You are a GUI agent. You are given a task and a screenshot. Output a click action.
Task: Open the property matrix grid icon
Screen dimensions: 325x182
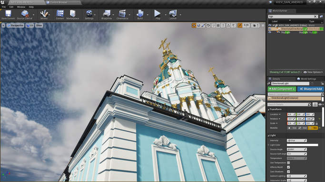pyautogui.click(x=315, y=105)
